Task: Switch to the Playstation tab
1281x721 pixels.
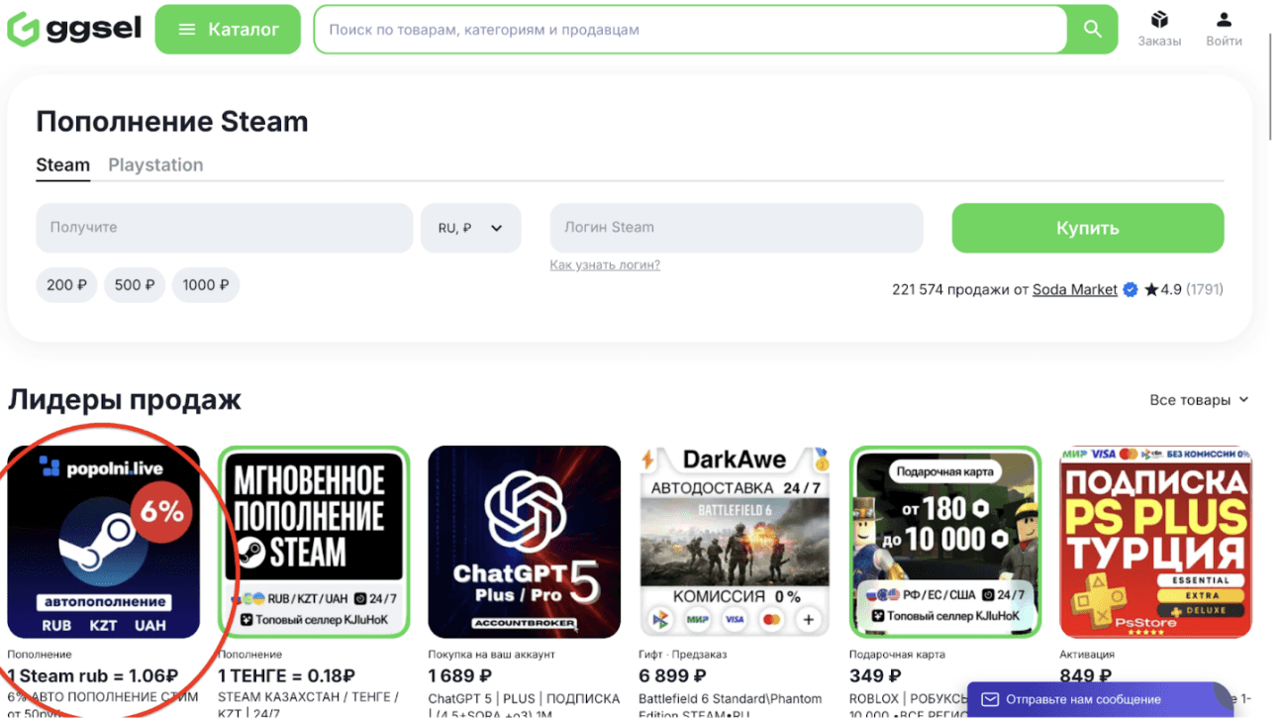Action: [155, 165]
